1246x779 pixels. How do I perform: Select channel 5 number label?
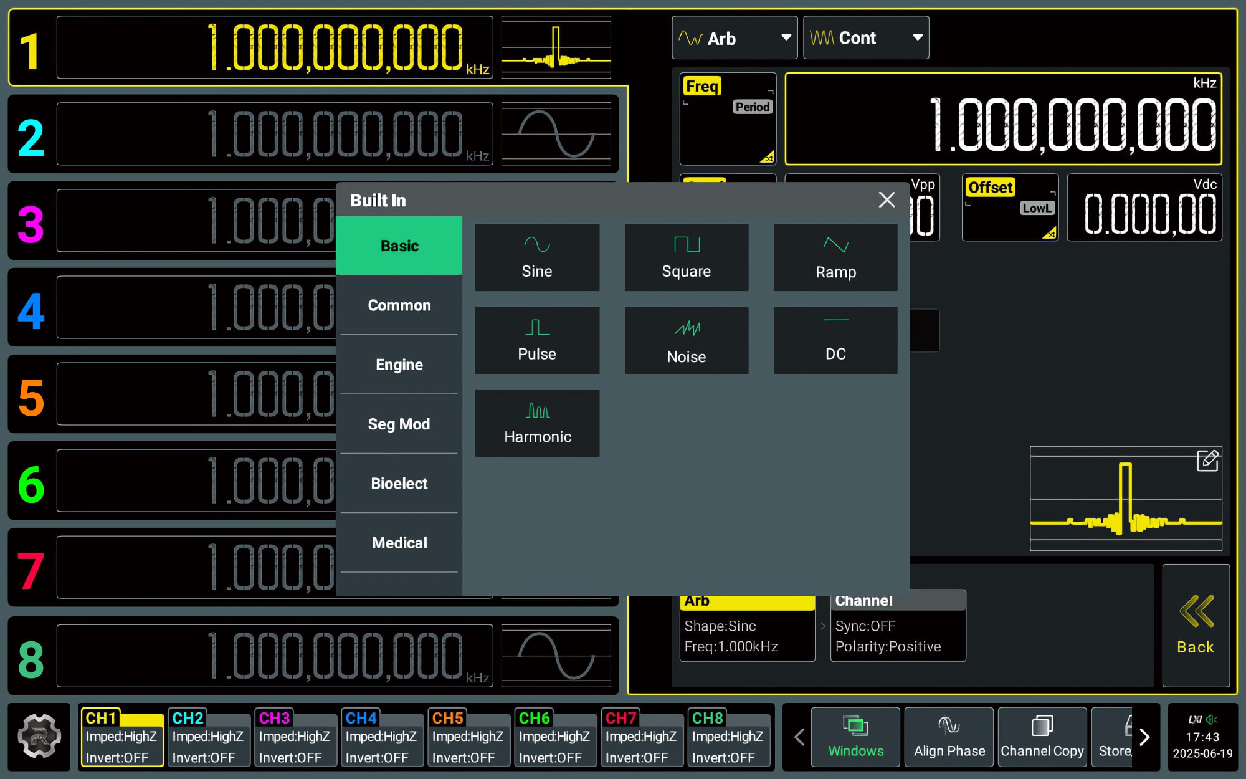[31, 398]
